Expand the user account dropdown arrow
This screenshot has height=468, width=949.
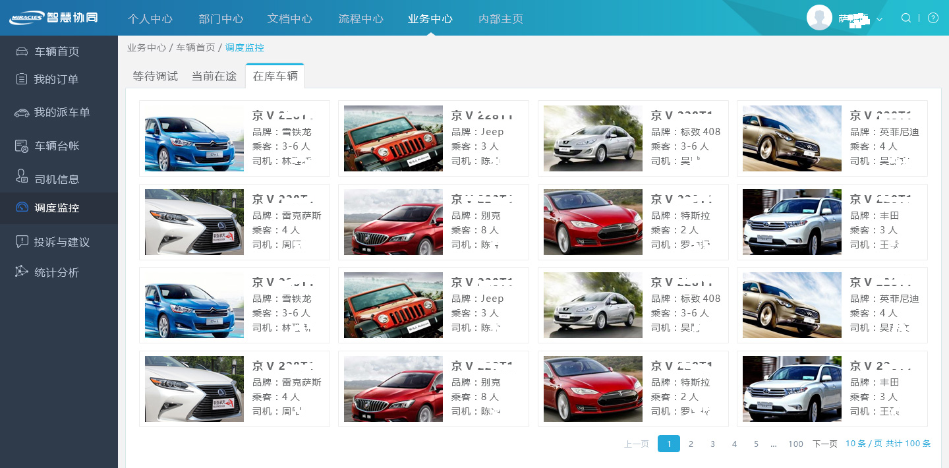click(x=879, y=19)
